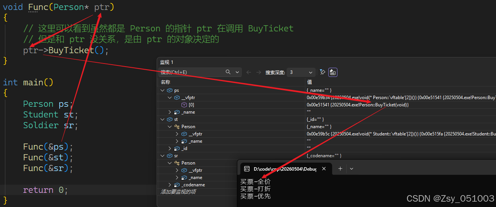Select the value 0x00e51541 Person::BuyTicket(void)
The image size is (496, 207).
(x=358, y=105)
